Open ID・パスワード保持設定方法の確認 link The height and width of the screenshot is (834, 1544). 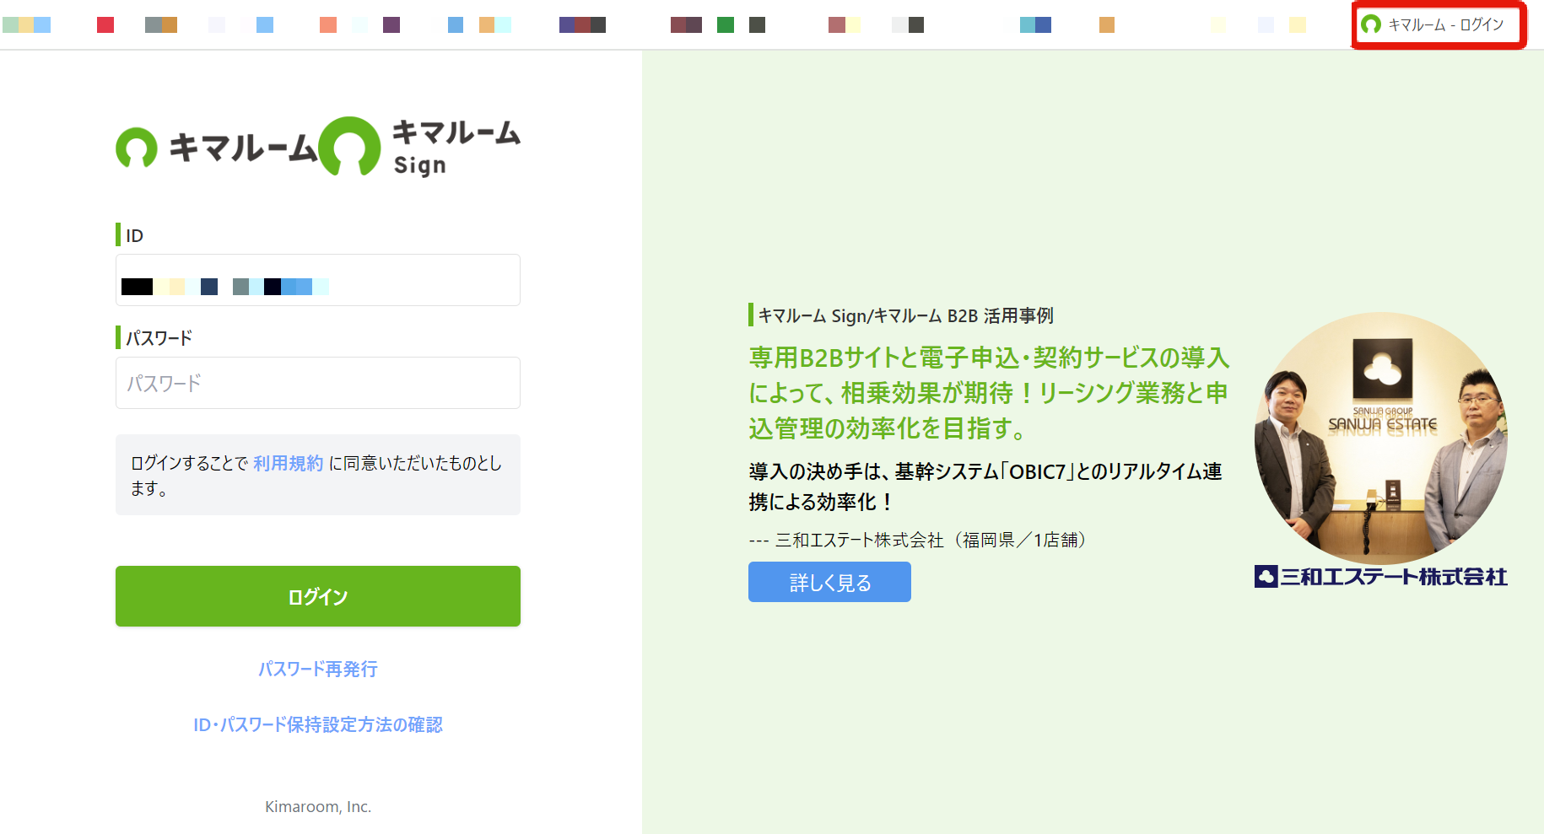tap(318, 724)
